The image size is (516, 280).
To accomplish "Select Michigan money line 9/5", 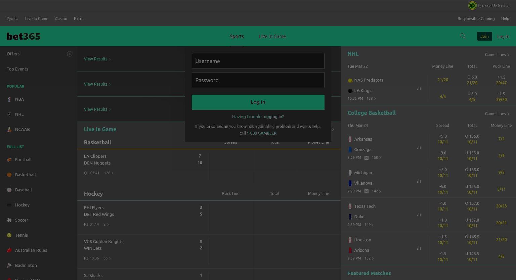I will click(501, 173).
